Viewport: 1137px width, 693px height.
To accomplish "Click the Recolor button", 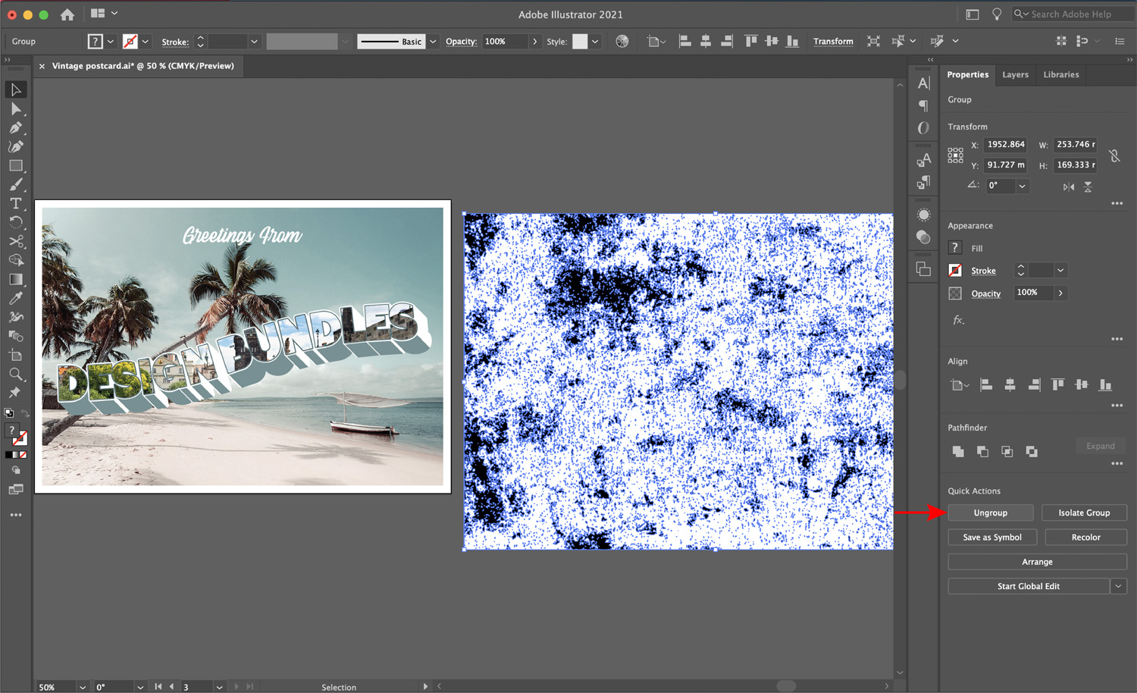I will click(1085, 537).
